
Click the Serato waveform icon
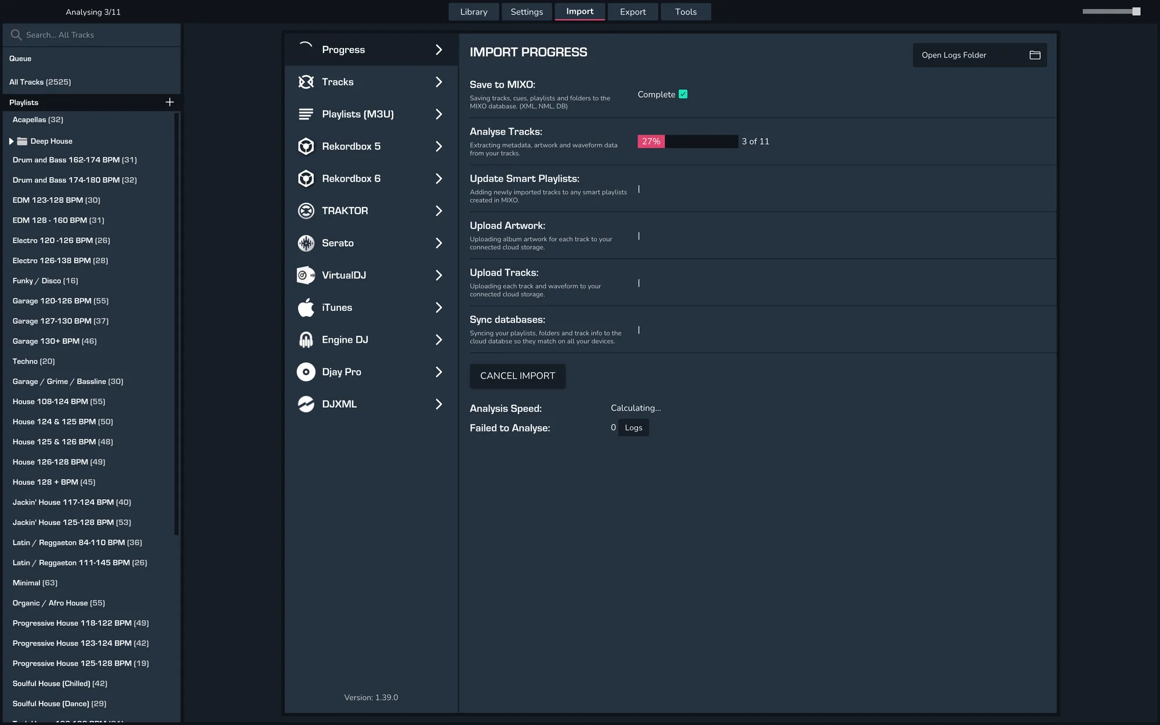tap(306, 243)
